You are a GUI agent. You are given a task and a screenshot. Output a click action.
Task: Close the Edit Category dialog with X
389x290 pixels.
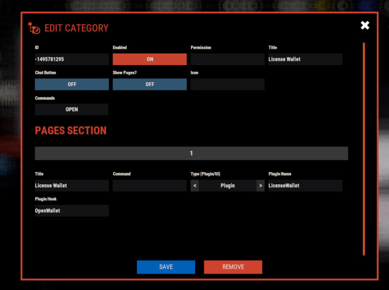pyautogui.click(x=365, y=26)
